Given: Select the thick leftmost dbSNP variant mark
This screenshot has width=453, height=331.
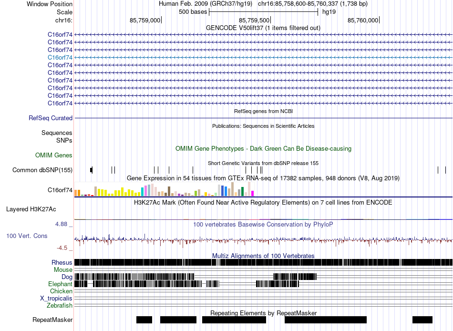Looking at the screenshot, I should click(x=92, y=170).
